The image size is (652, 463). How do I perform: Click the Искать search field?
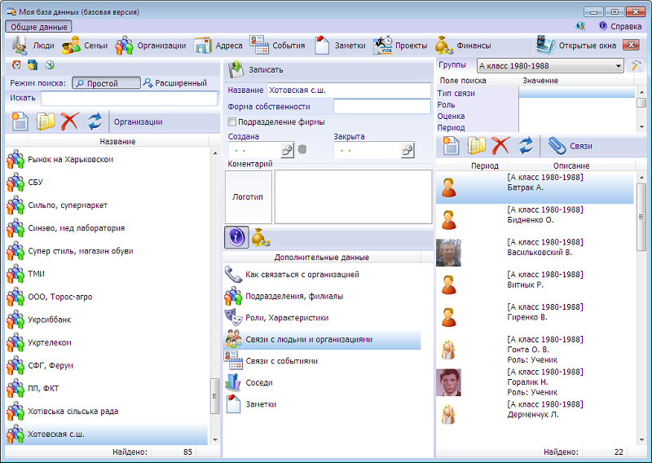point(129,99)
